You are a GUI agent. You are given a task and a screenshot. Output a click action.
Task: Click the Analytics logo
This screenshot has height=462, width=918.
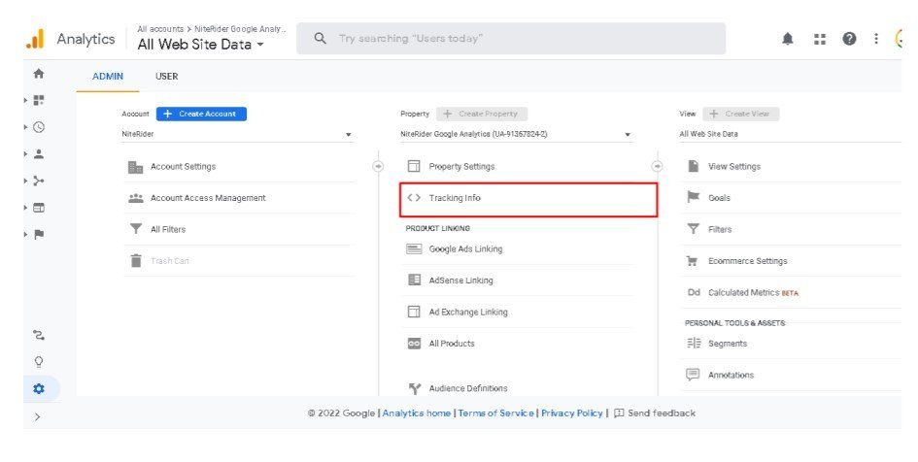point(35,39)
